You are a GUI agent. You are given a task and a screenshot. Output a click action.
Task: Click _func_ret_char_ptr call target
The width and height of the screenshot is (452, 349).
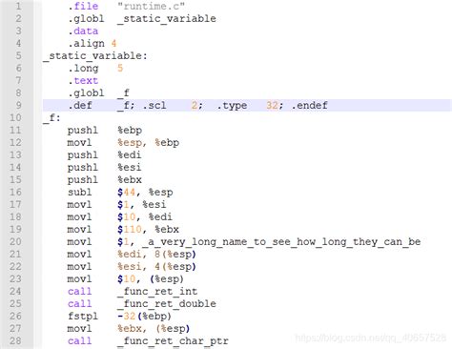tap(173, 340)
